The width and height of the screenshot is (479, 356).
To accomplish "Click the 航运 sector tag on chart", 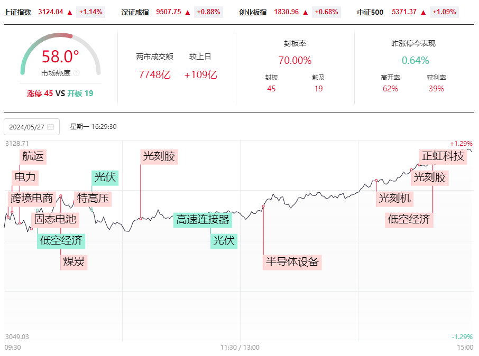I will coord(33,156).
